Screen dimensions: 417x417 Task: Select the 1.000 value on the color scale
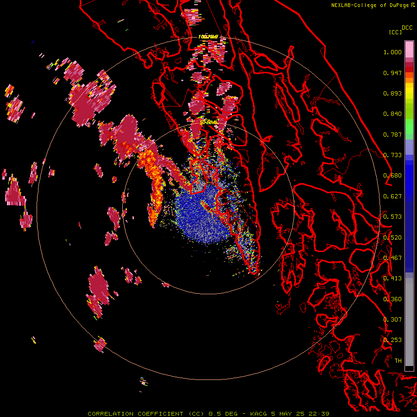tap(392, 52)
